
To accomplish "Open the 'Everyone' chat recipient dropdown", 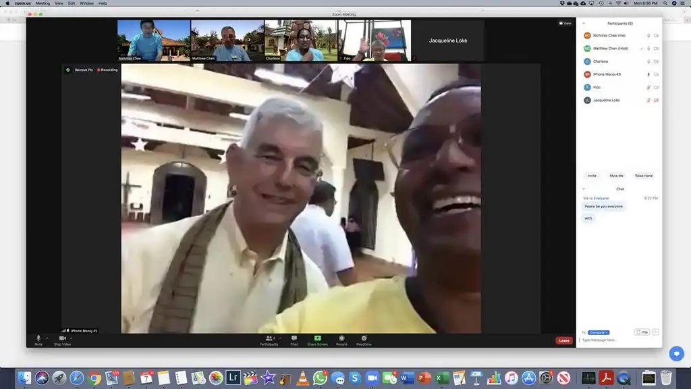I will (x=599, y=332).
